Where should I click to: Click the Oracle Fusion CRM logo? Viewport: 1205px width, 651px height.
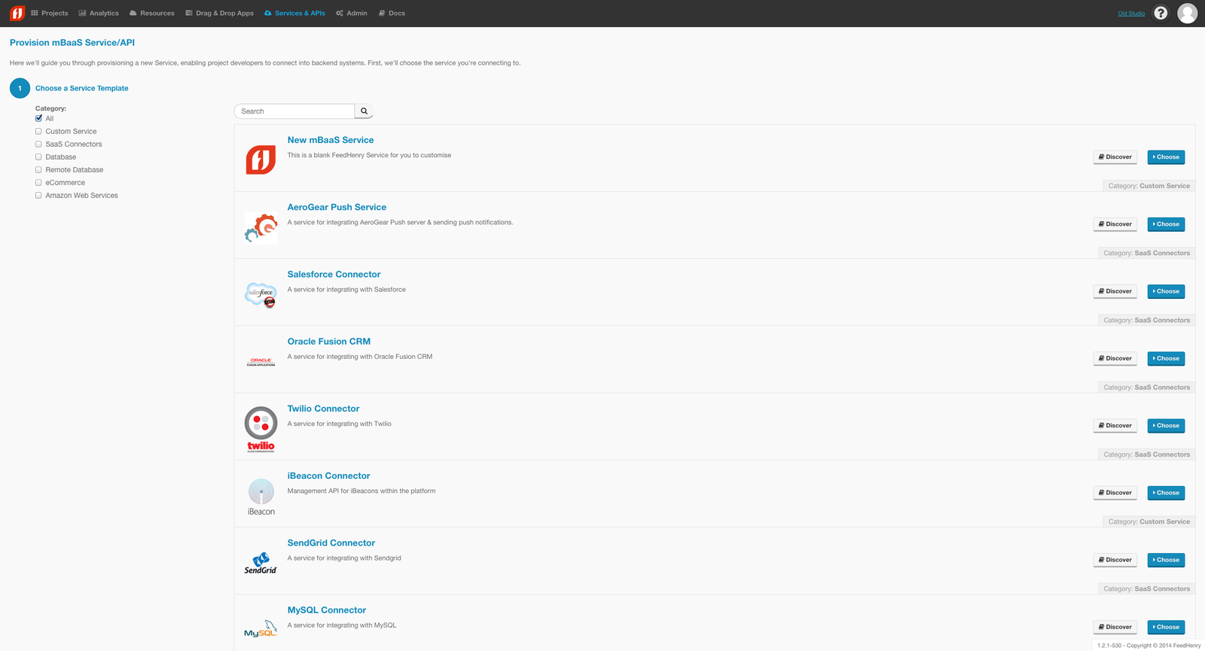(261, 362)
